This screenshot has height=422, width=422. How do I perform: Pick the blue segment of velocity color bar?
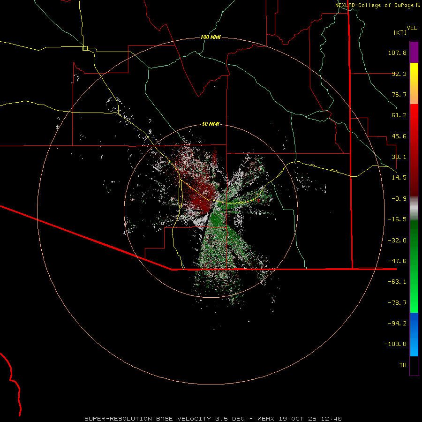coord(414,334)
